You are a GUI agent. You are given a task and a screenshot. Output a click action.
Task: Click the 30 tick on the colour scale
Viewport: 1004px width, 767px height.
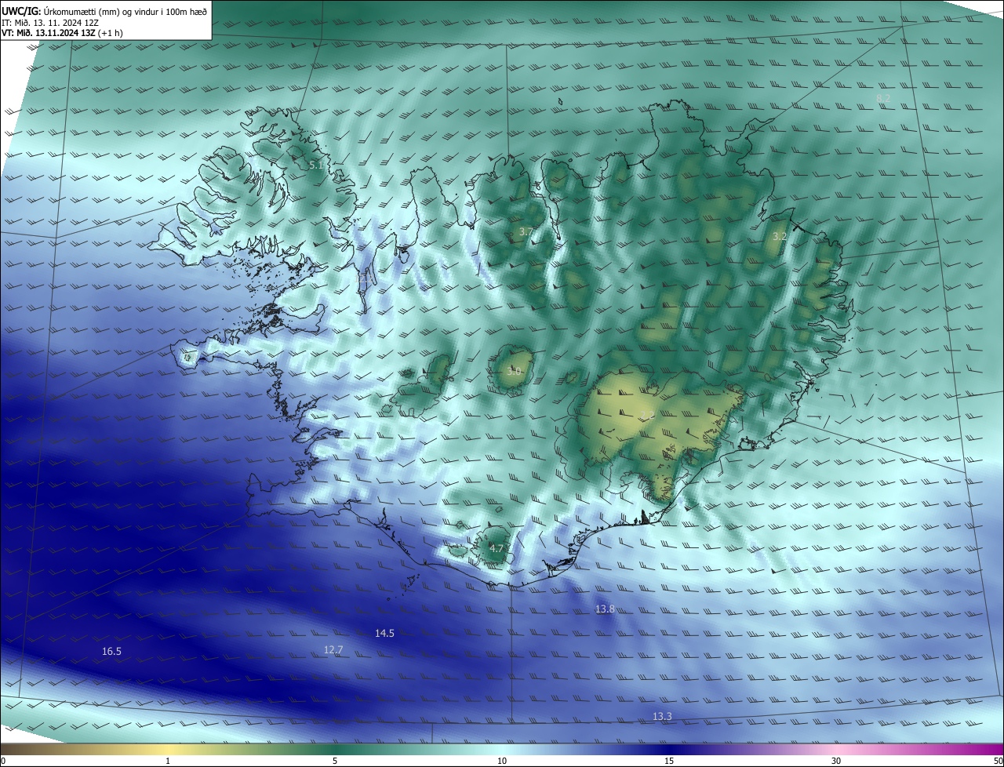[836, 761]
